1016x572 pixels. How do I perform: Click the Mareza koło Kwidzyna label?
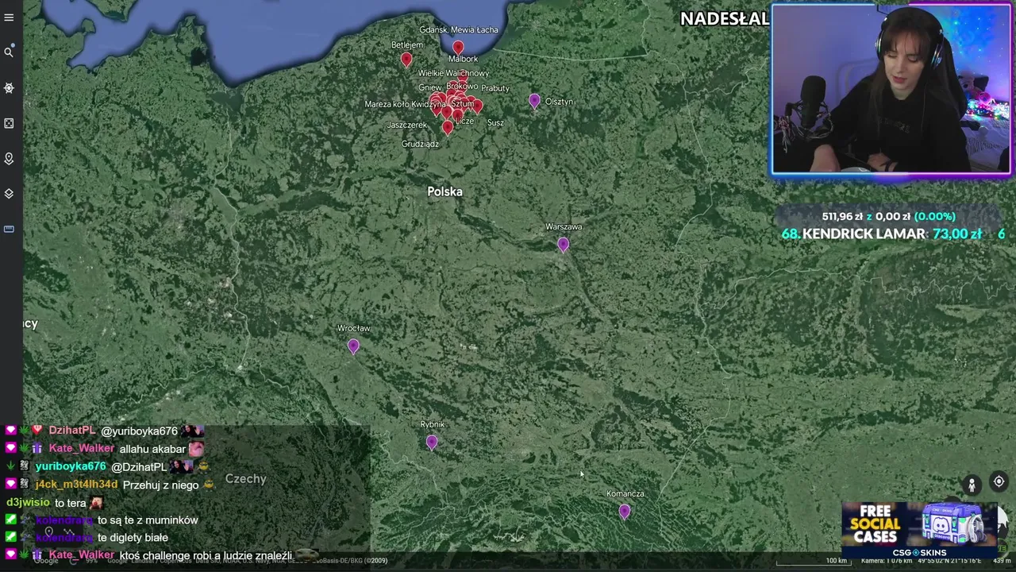pyautogui.click(x=406, y=104)
